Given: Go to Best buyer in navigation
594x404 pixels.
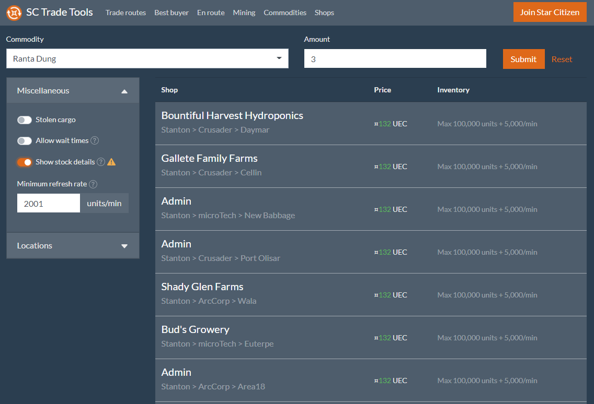Looking at the screenshot, I should click(x=172, y=13).
